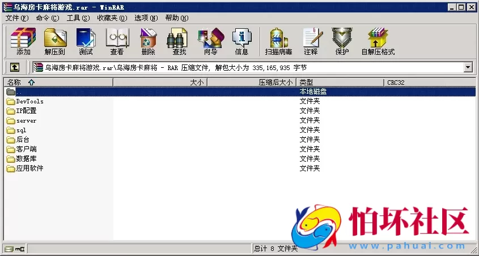This screenshot has height=256, width=479.
Task: Click the WinRAR title bar app icon
Action: pos(7,7)
